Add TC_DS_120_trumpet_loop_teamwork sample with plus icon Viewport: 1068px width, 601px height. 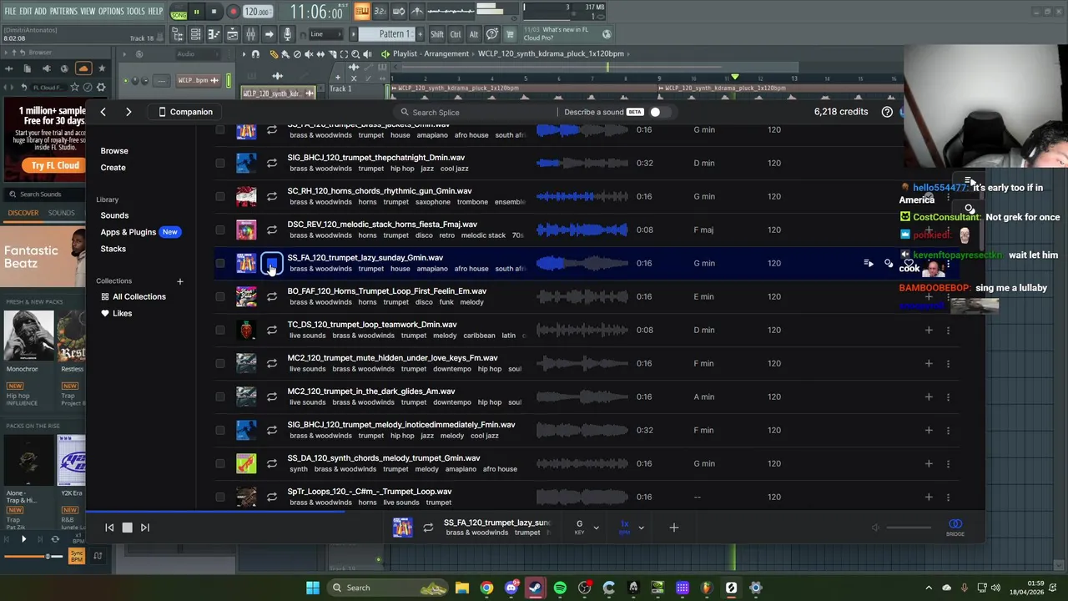pos(929,330)
